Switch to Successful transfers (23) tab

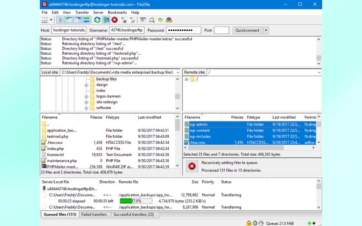point(133,214)
